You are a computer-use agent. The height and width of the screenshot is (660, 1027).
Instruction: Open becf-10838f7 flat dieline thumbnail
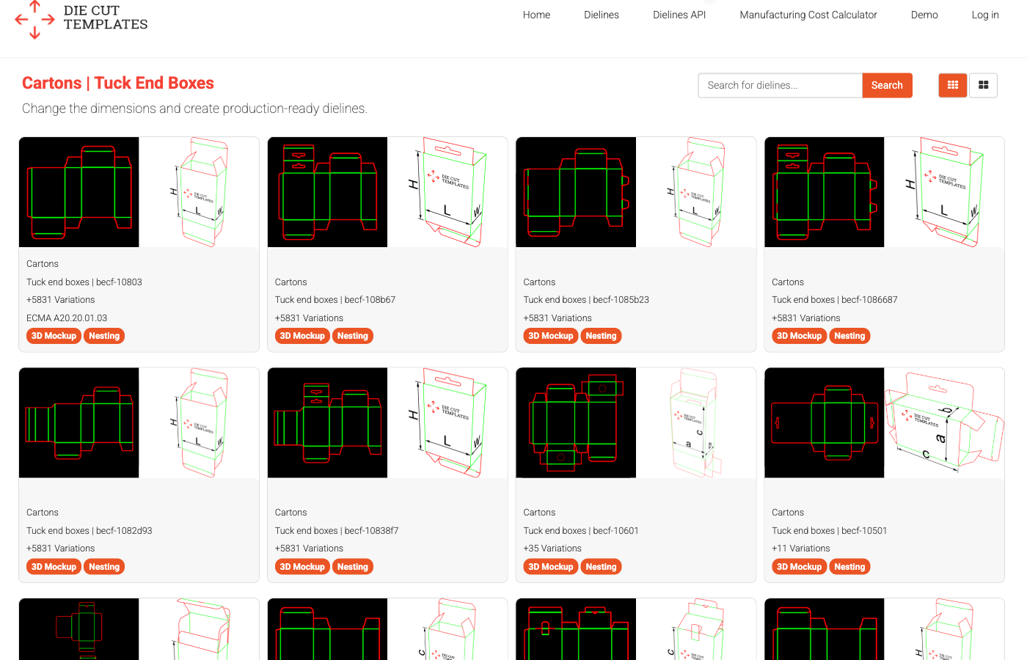coord(328,423)
